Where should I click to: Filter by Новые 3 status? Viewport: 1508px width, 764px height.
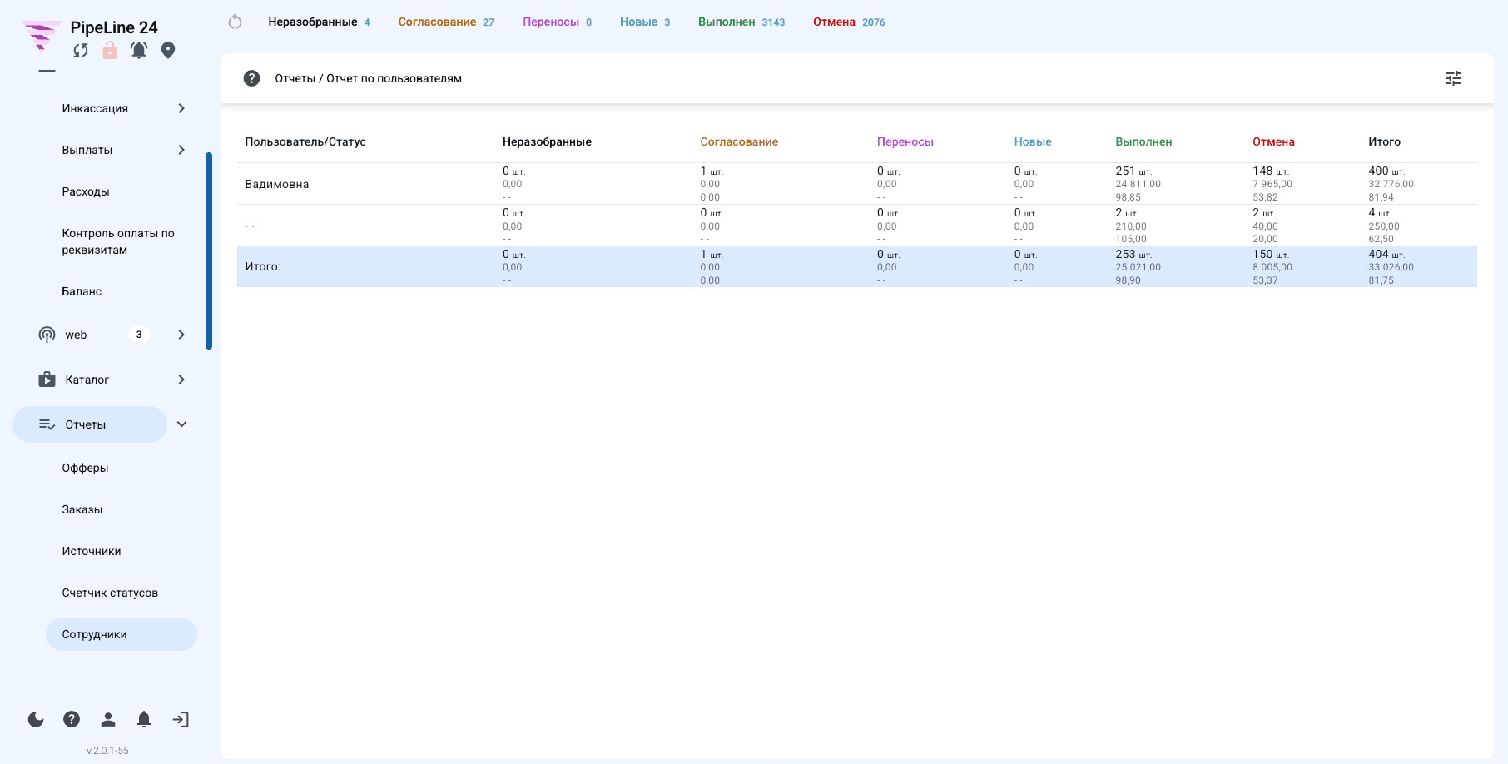[x=645, y=22]
